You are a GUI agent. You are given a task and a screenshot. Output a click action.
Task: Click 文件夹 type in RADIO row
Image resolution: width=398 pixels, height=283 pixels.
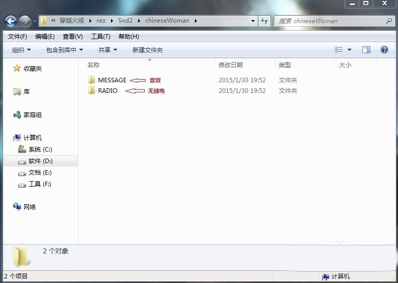point(288,91)
